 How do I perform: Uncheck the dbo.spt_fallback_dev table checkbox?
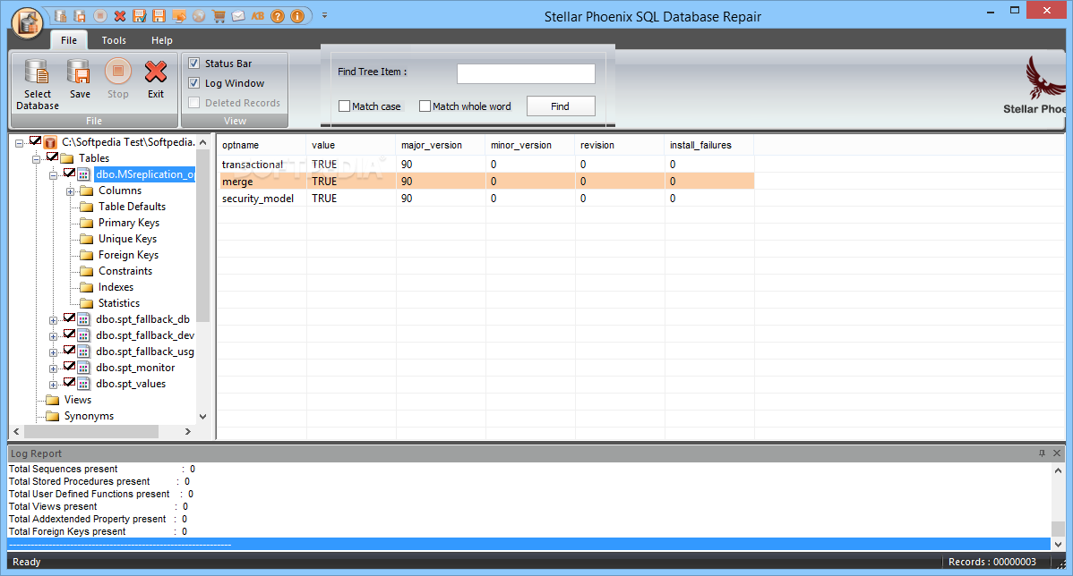tap(69, 335)
